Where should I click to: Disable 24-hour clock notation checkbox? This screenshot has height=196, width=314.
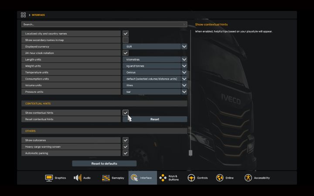[x=125, y=53]
